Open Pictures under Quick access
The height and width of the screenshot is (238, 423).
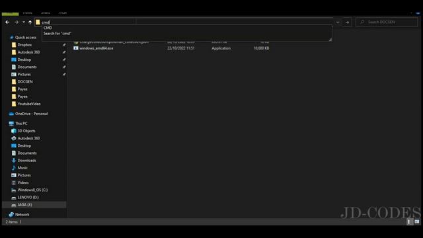[x=24, y=74]
